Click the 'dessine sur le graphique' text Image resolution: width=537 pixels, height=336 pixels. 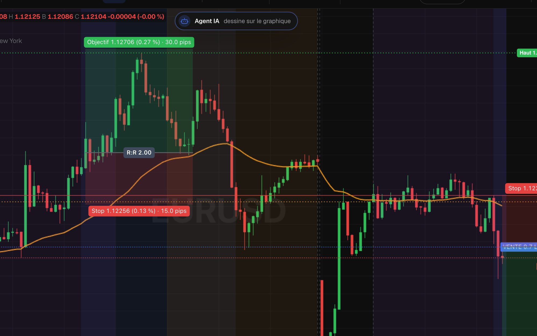tap(257, 21)
